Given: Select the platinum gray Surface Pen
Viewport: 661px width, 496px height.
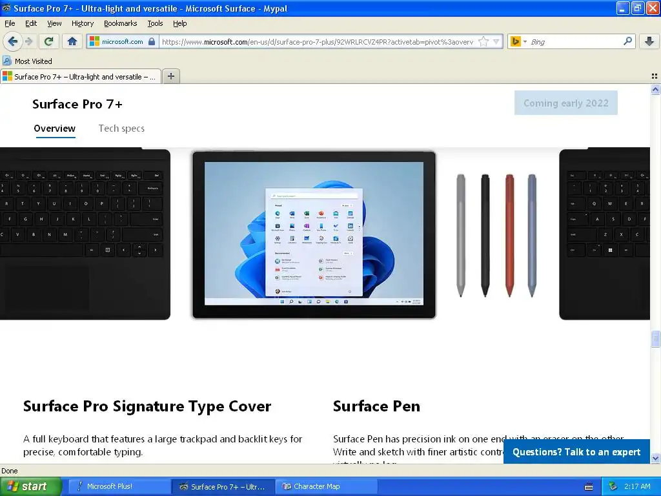Looking at the screenshot, I should coord(461,235).
